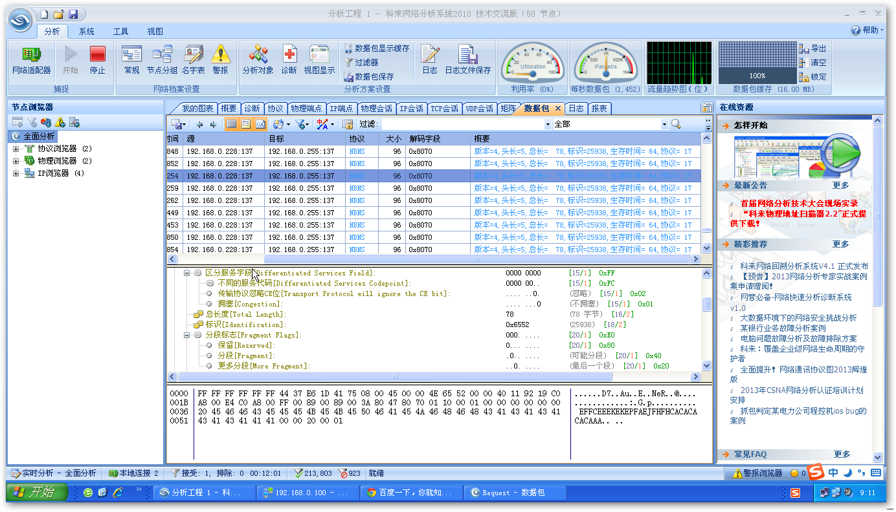This screenshot has width=896, height=512.
Task: Click the 过滤 filter input field
Action: (462, 124)
